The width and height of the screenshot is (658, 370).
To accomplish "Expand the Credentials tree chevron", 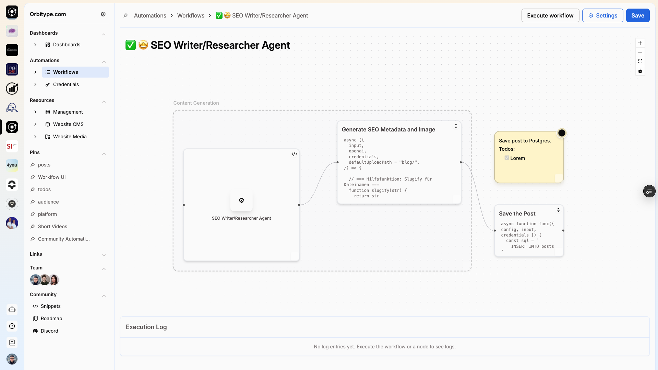I will [x=35, y=84].
